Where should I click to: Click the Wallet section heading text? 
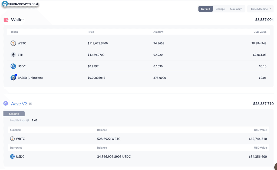18,20
